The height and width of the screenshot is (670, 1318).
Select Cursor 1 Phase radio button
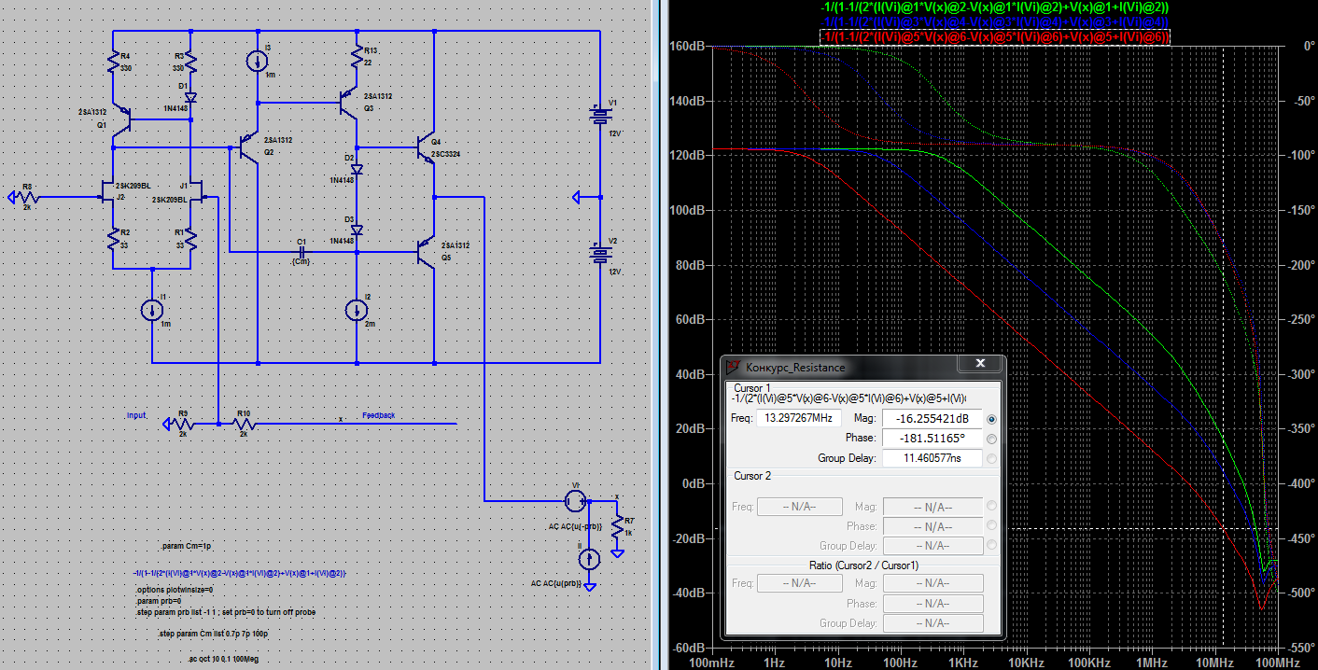coord(991,439)
